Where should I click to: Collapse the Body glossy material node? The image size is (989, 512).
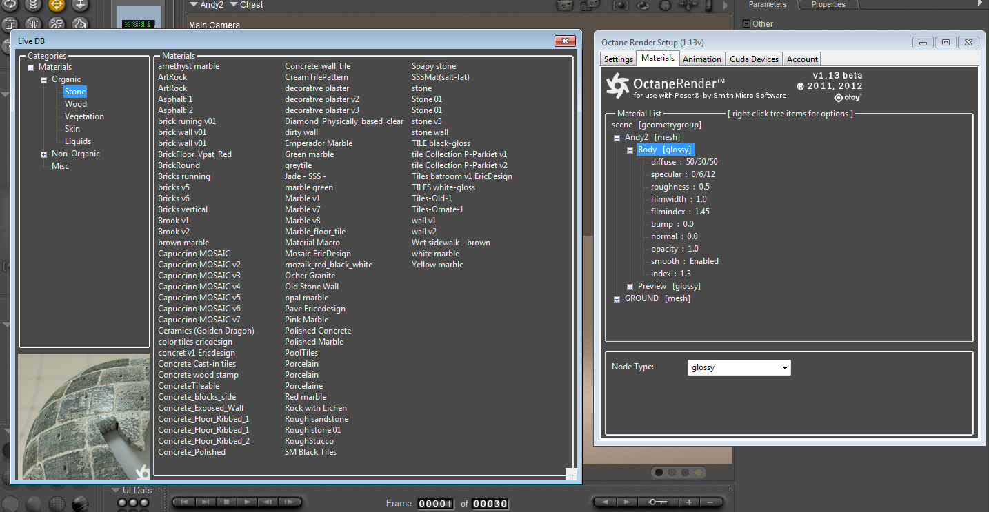(630, 150)
